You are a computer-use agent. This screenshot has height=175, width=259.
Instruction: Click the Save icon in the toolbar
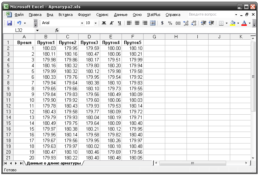pyautogui.click(x=9, y=23)
